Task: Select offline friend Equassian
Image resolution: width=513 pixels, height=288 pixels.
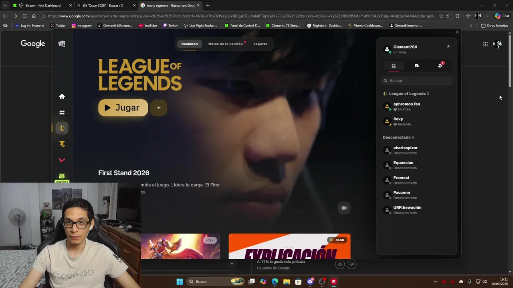Action: [417, 165]
